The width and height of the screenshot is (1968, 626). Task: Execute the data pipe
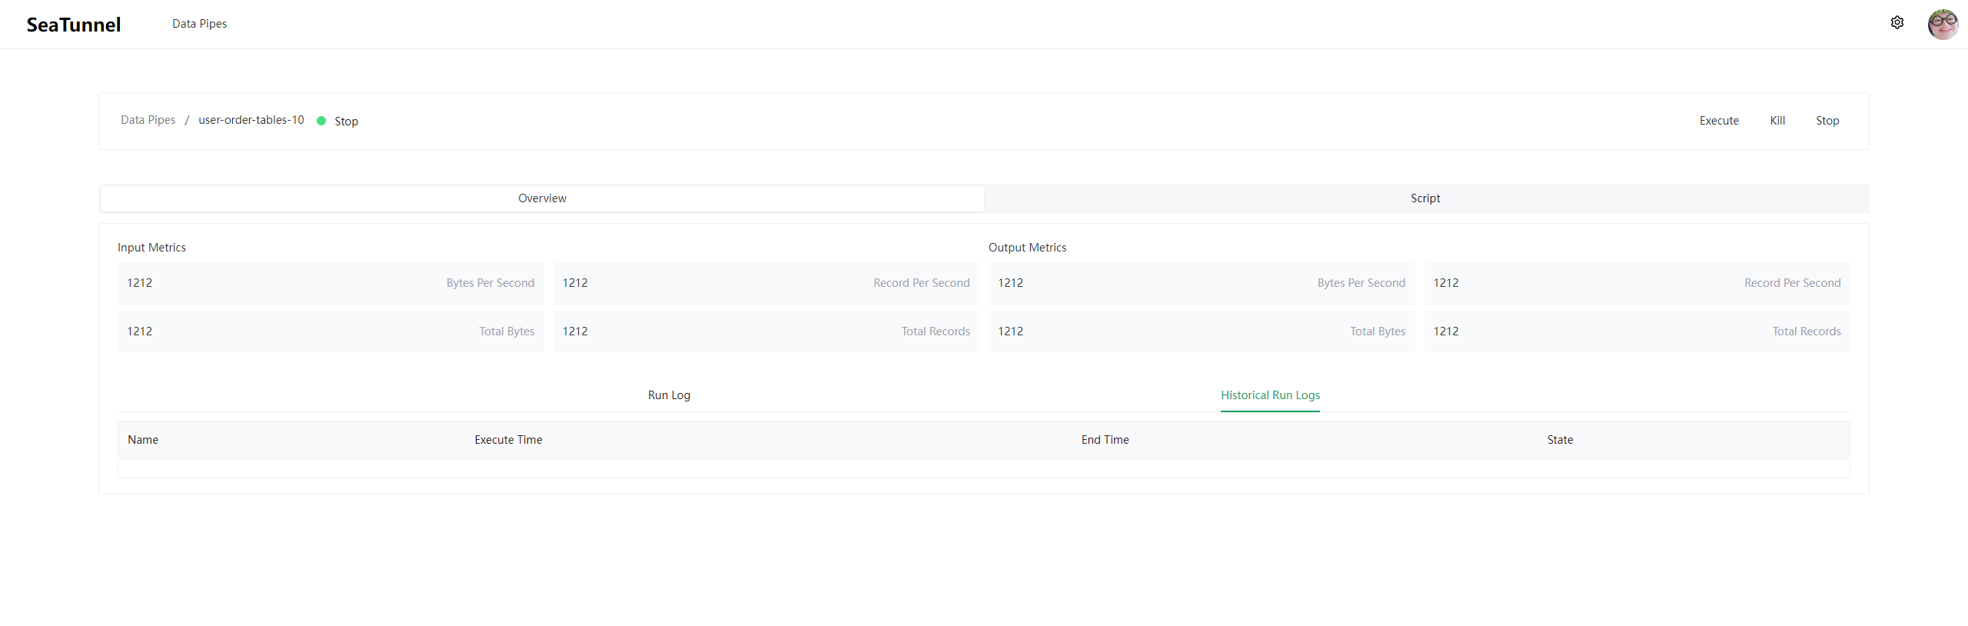coord(1719,121)
